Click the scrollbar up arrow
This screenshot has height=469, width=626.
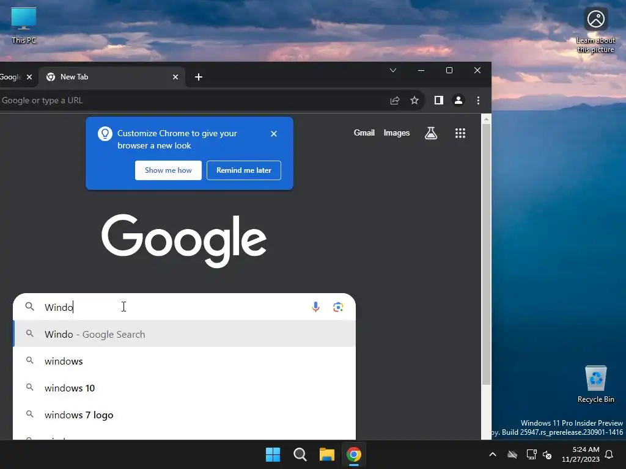coord(486,119)
